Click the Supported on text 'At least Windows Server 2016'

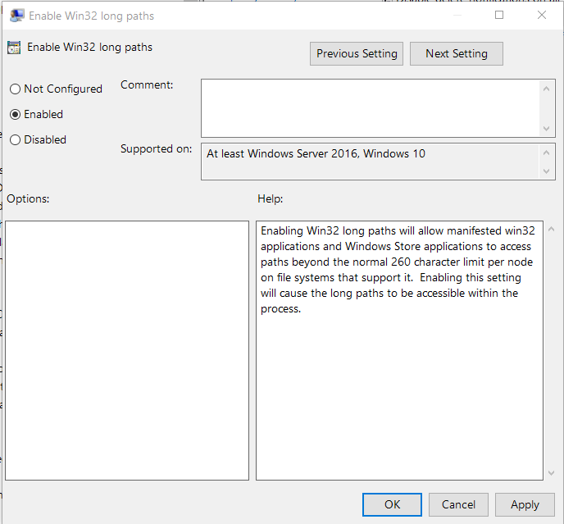point(282,153)
